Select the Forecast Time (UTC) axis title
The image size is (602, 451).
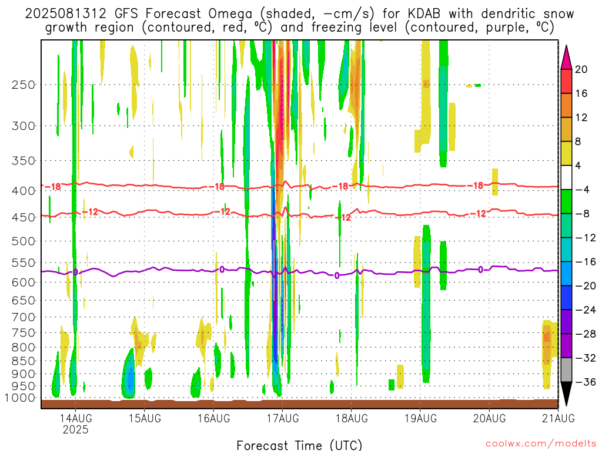[299, 445]
